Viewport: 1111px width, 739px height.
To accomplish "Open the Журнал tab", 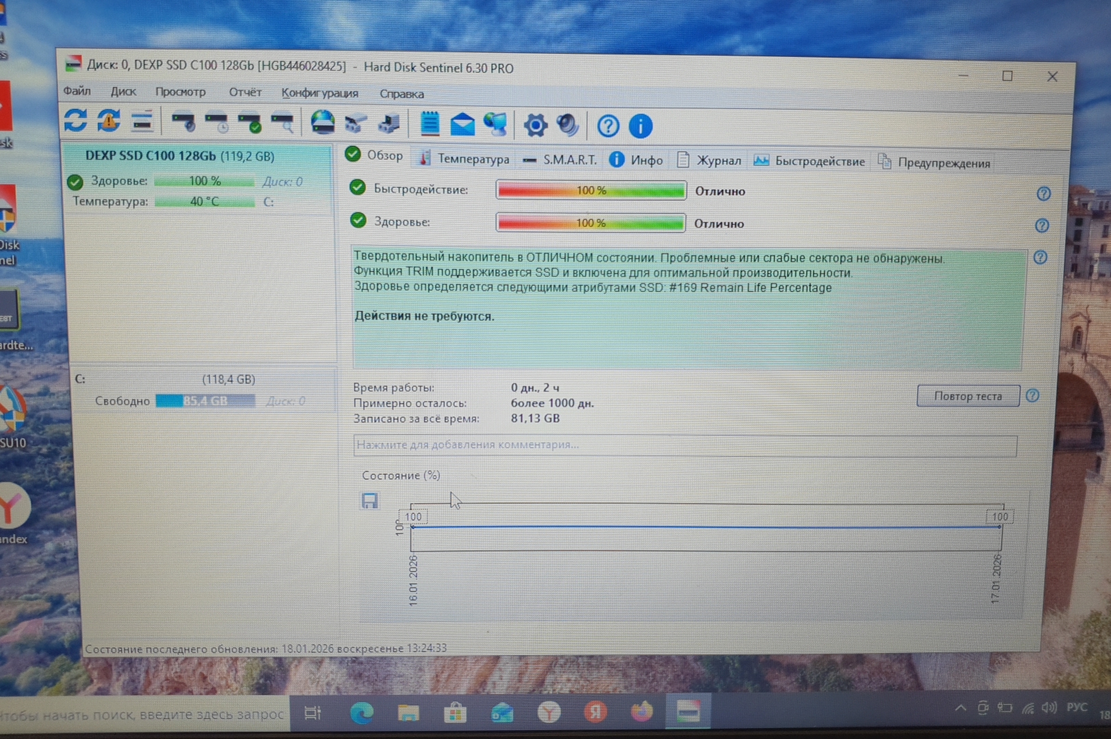I will pos(709,160).
